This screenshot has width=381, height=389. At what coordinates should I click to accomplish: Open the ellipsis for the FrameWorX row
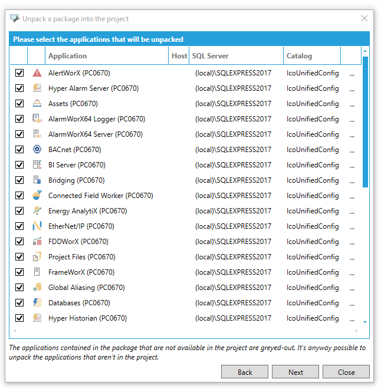[352, 273]
